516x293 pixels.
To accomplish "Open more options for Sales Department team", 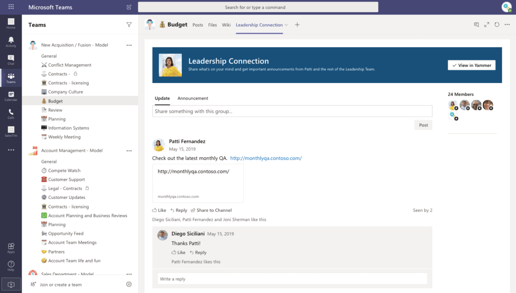I will pos(129,274).
